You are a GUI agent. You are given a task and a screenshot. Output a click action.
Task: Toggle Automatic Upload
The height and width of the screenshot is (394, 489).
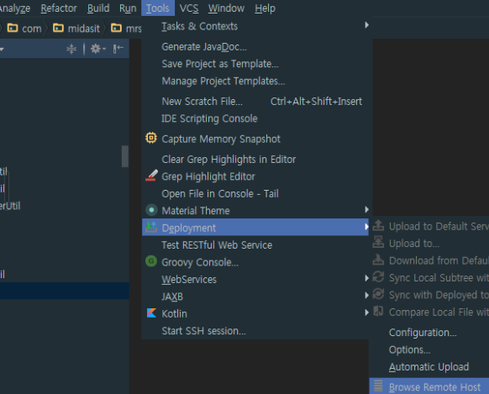tap(429, 367)
